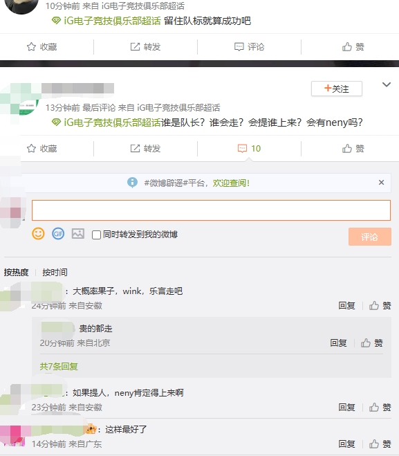This screenshot has width=399, height=456.
Task: Repost the top post via 转发
Action: (145, 47)
